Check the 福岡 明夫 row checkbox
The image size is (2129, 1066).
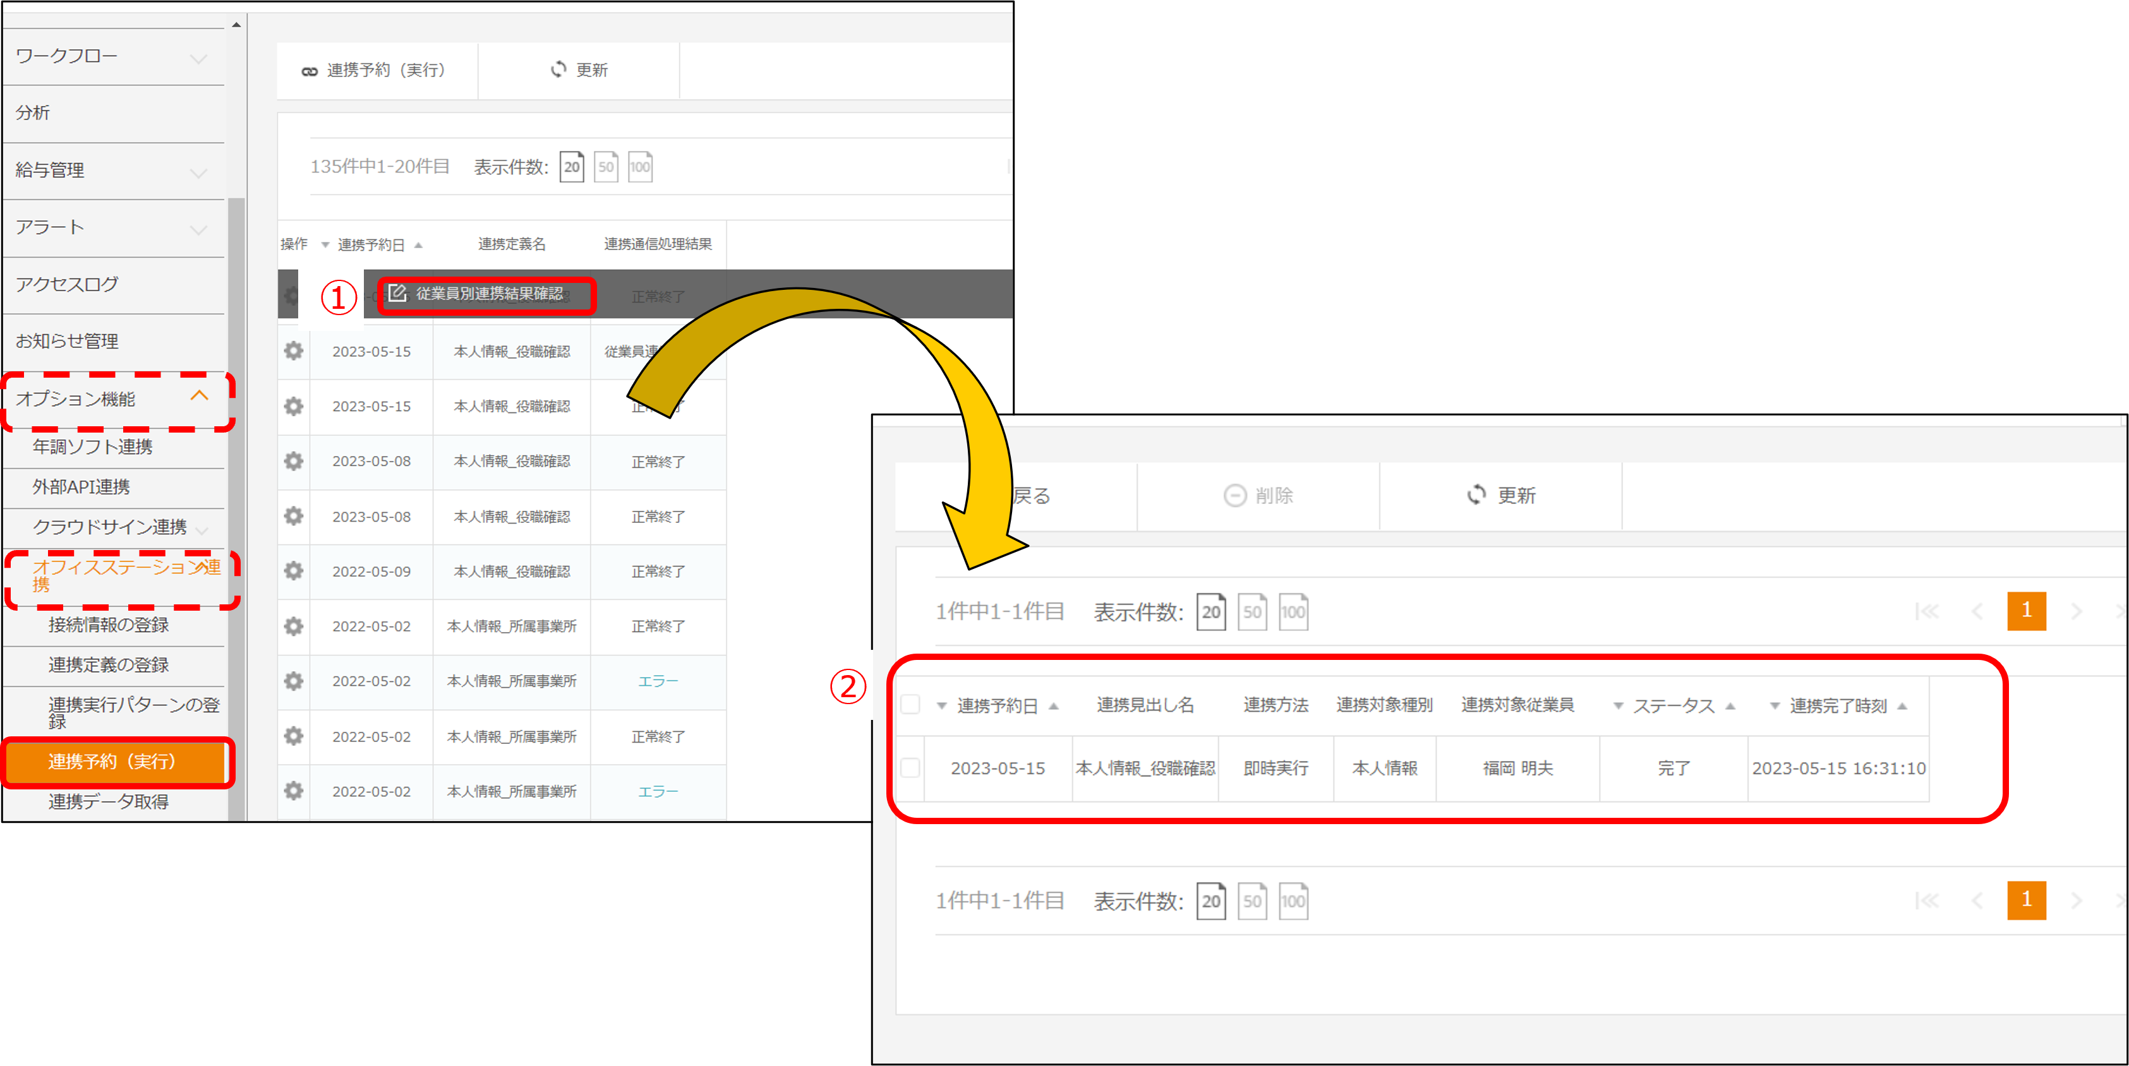click(910, 768)
